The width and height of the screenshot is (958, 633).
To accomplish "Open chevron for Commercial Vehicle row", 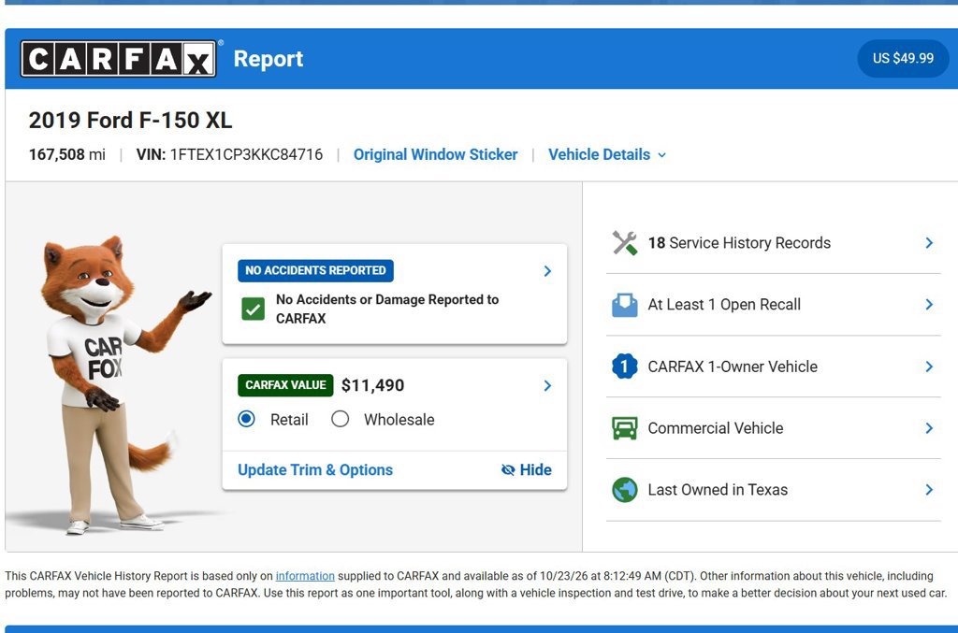I will [929, 428].
